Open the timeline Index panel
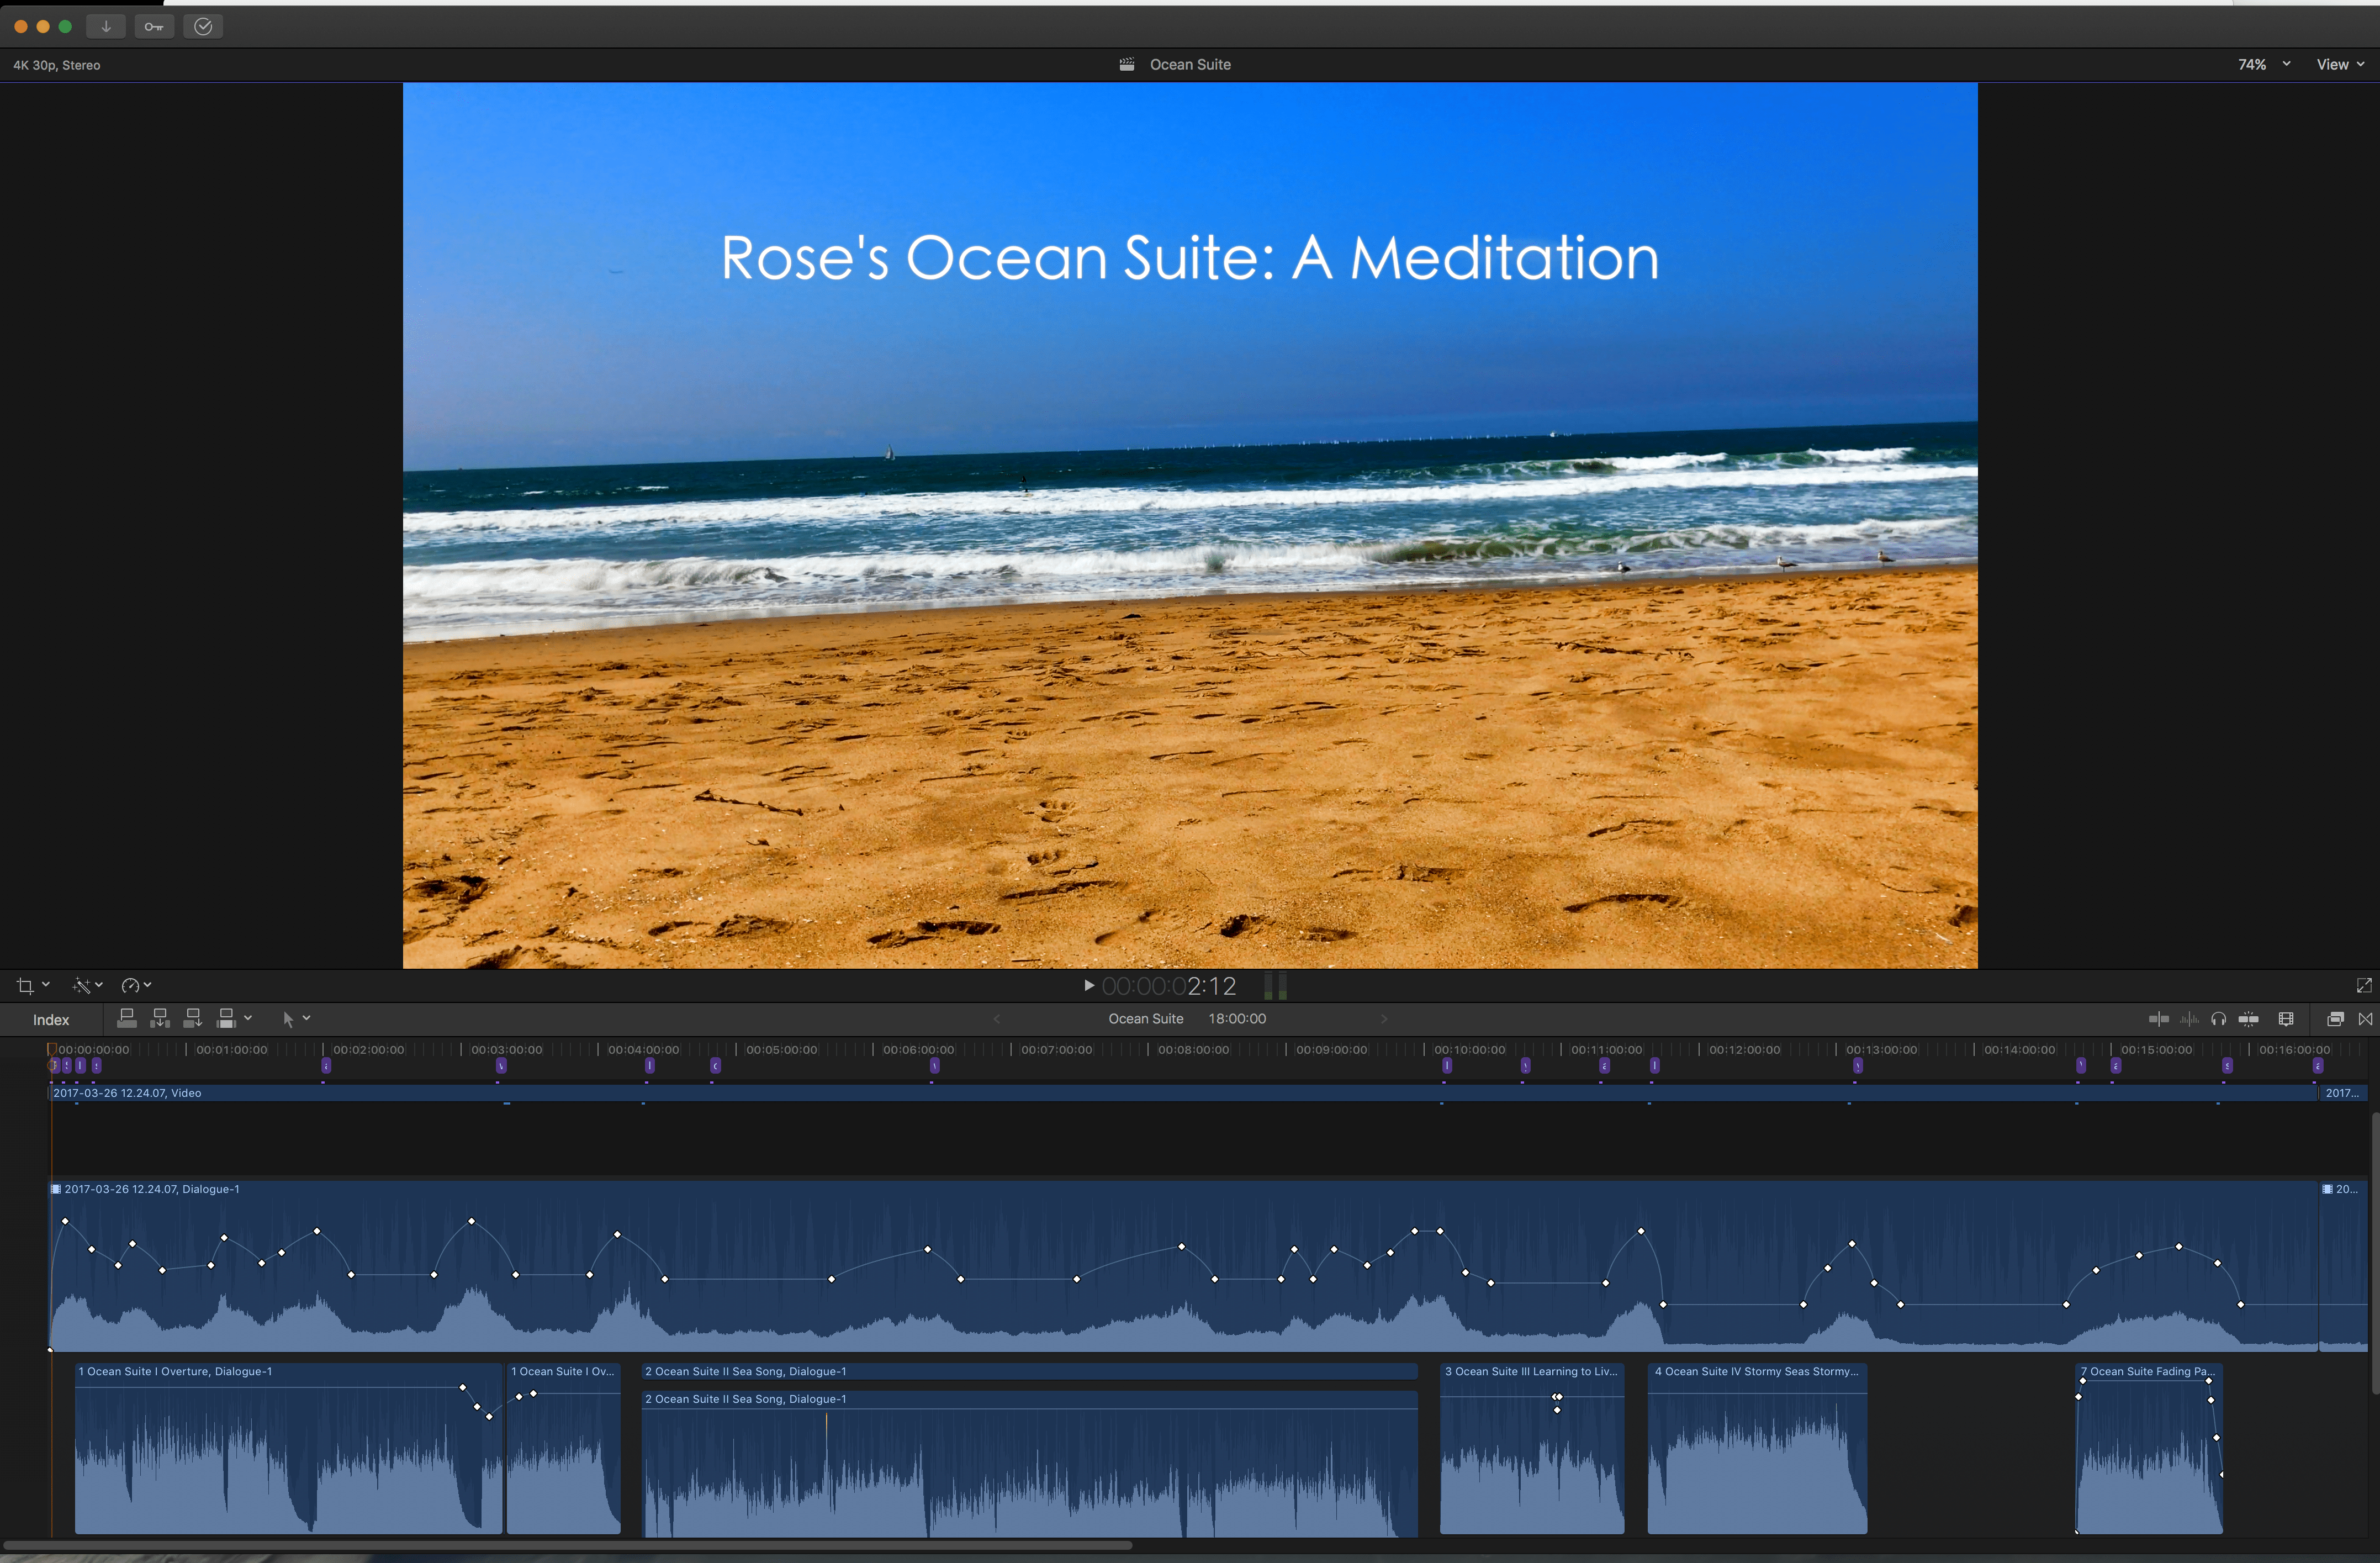2380x1563 pixels. 51,1020
